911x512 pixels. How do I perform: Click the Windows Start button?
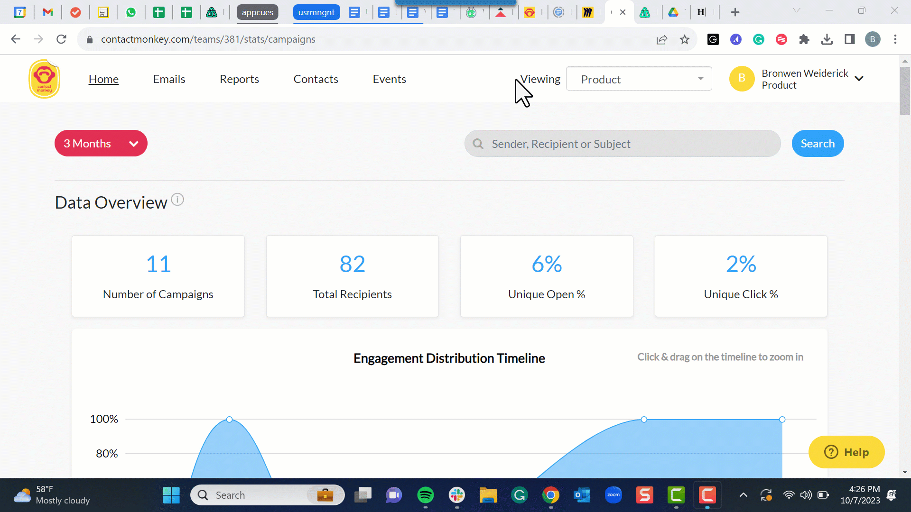point(171,495)
